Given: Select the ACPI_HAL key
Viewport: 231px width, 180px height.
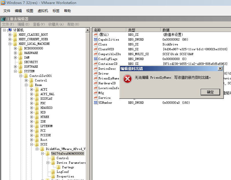Looking at the screenshot, I should click(x=47, y=94).
